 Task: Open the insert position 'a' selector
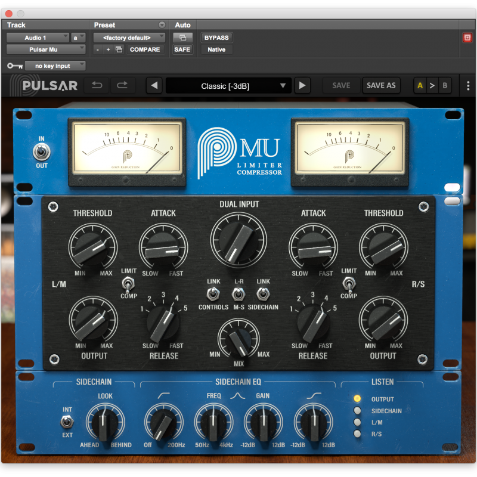tap(78, 38)
